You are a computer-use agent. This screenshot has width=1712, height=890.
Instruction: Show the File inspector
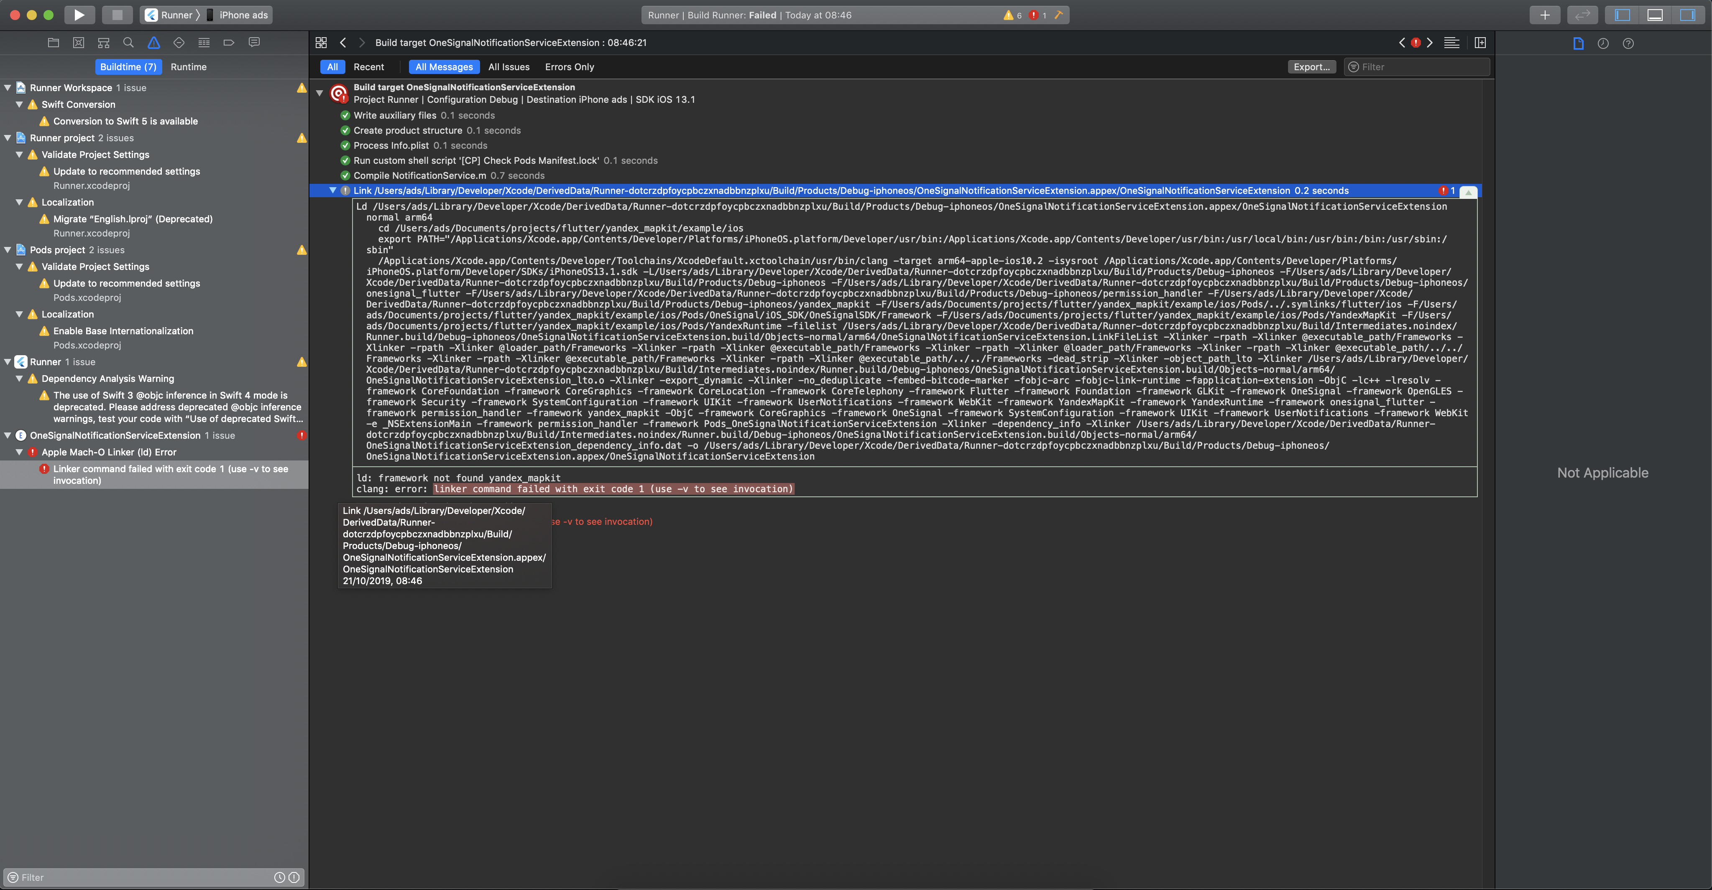pyautogui.click(x=1579, y=43)
